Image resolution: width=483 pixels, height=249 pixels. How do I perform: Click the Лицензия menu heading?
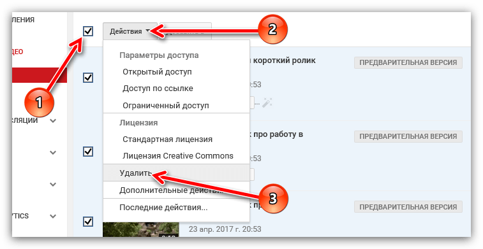(x=138, y=123)
